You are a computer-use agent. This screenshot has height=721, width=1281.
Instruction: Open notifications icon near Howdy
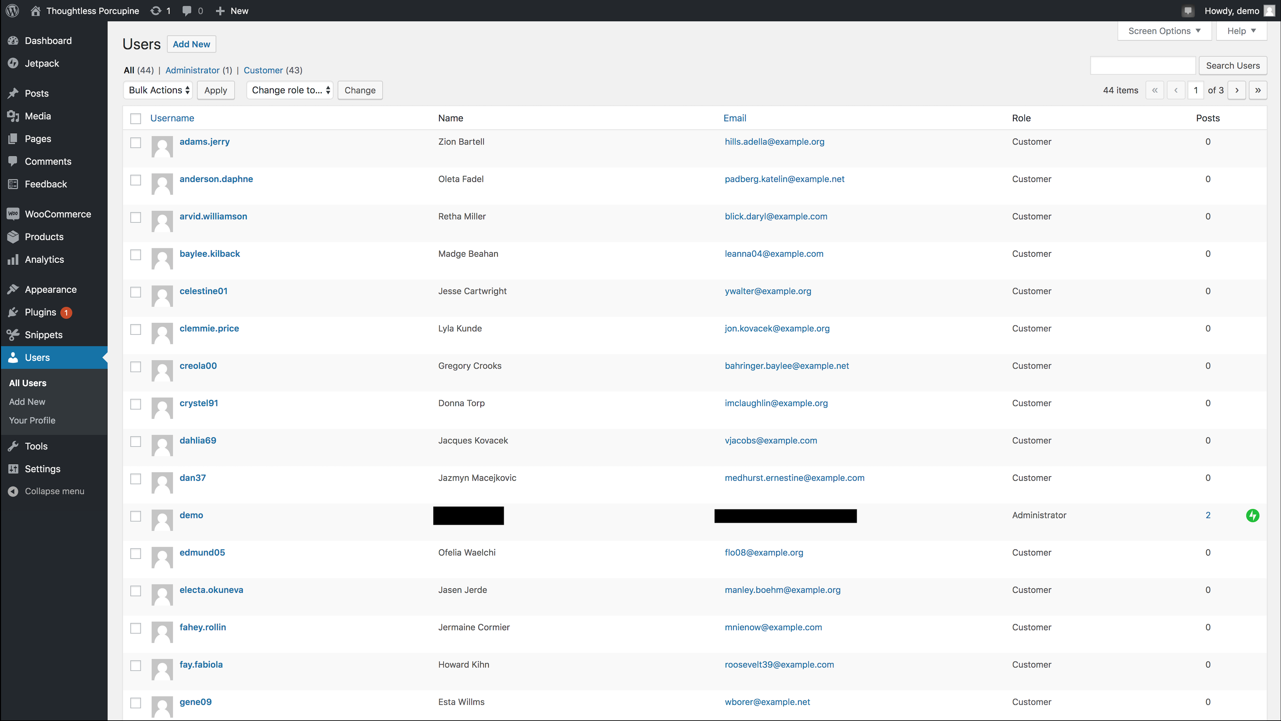[x=1188, y=10]
